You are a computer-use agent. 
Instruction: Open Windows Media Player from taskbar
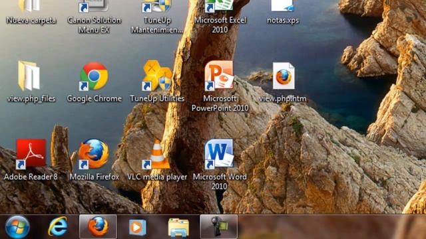pyautogui.click(x=137, y=227)
